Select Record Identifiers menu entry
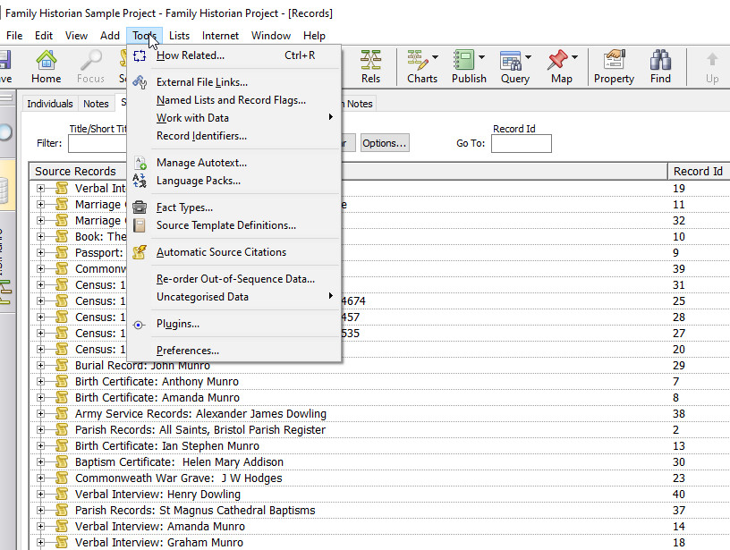 201,136
